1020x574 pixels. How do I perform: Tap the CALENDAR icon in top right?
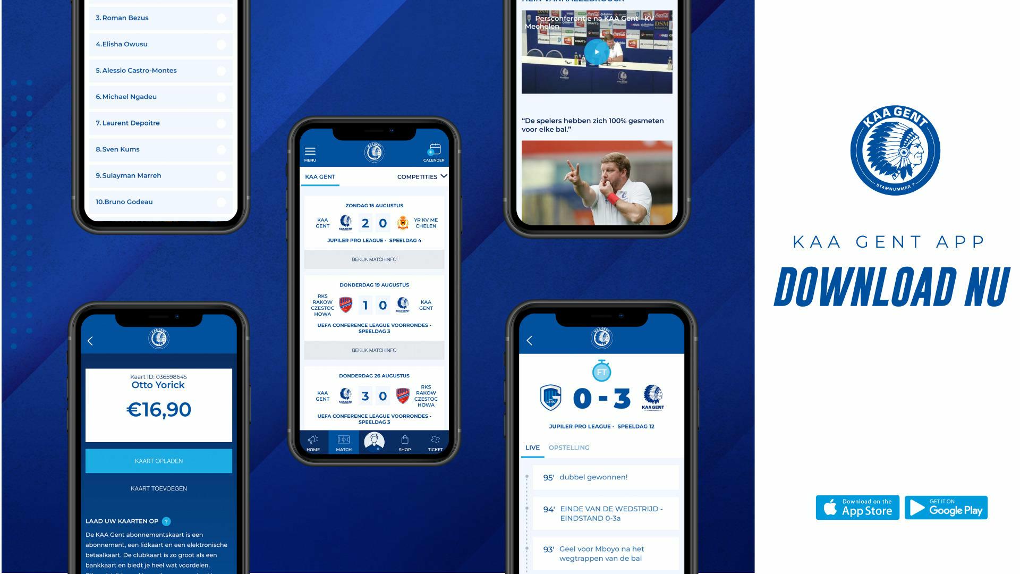[432, 151]
